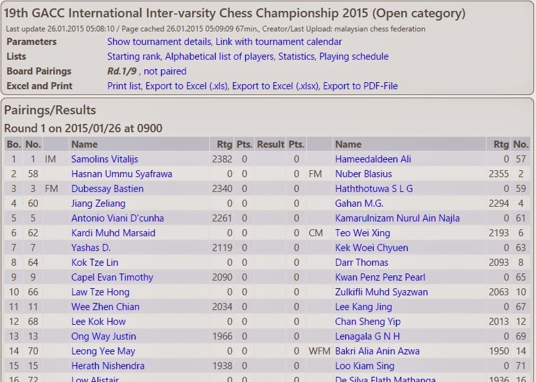
Task: Open the Starting rank list
Action: tap(134, 56)
